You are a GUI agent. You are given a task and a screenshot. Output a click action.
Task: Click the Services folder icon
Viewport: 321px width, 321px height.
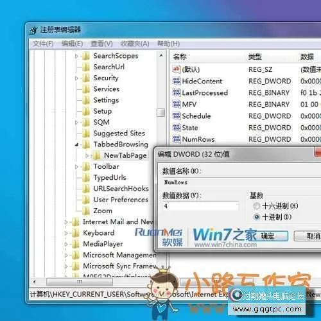pyautogui.click(x=86, y=89)
